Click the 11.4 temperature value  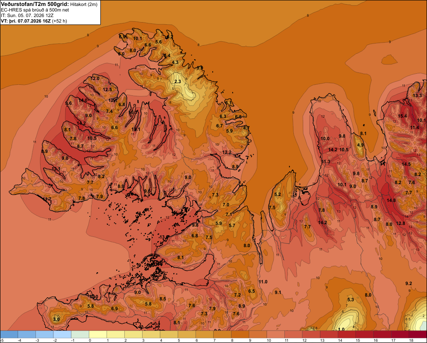(x=415, y=127)
